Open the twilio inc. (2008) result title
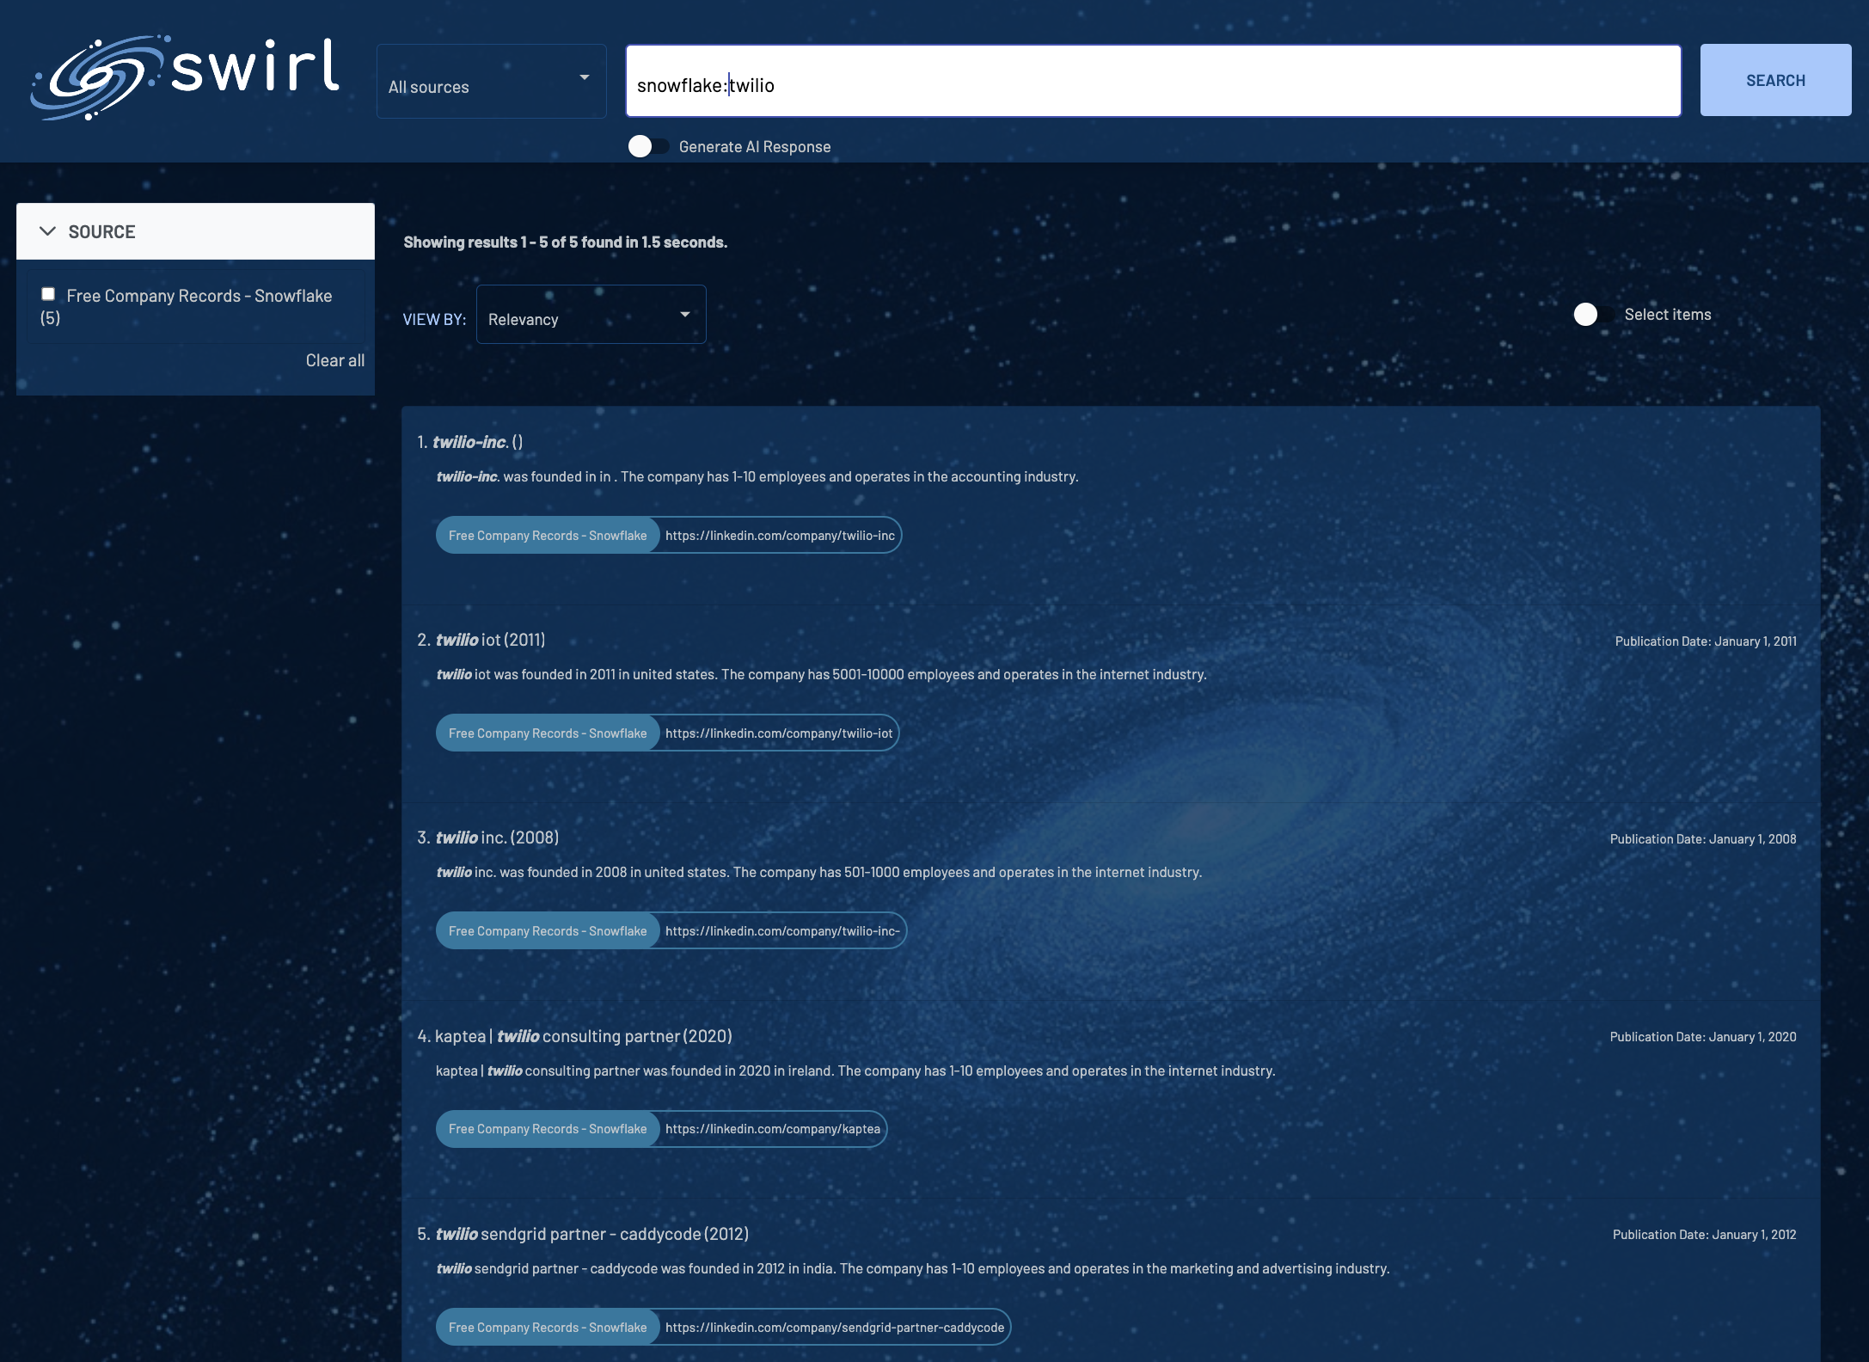Image resolution: width=1869 pixels, height=1362 pixels. pyautogui.click(x=496, y=837)
